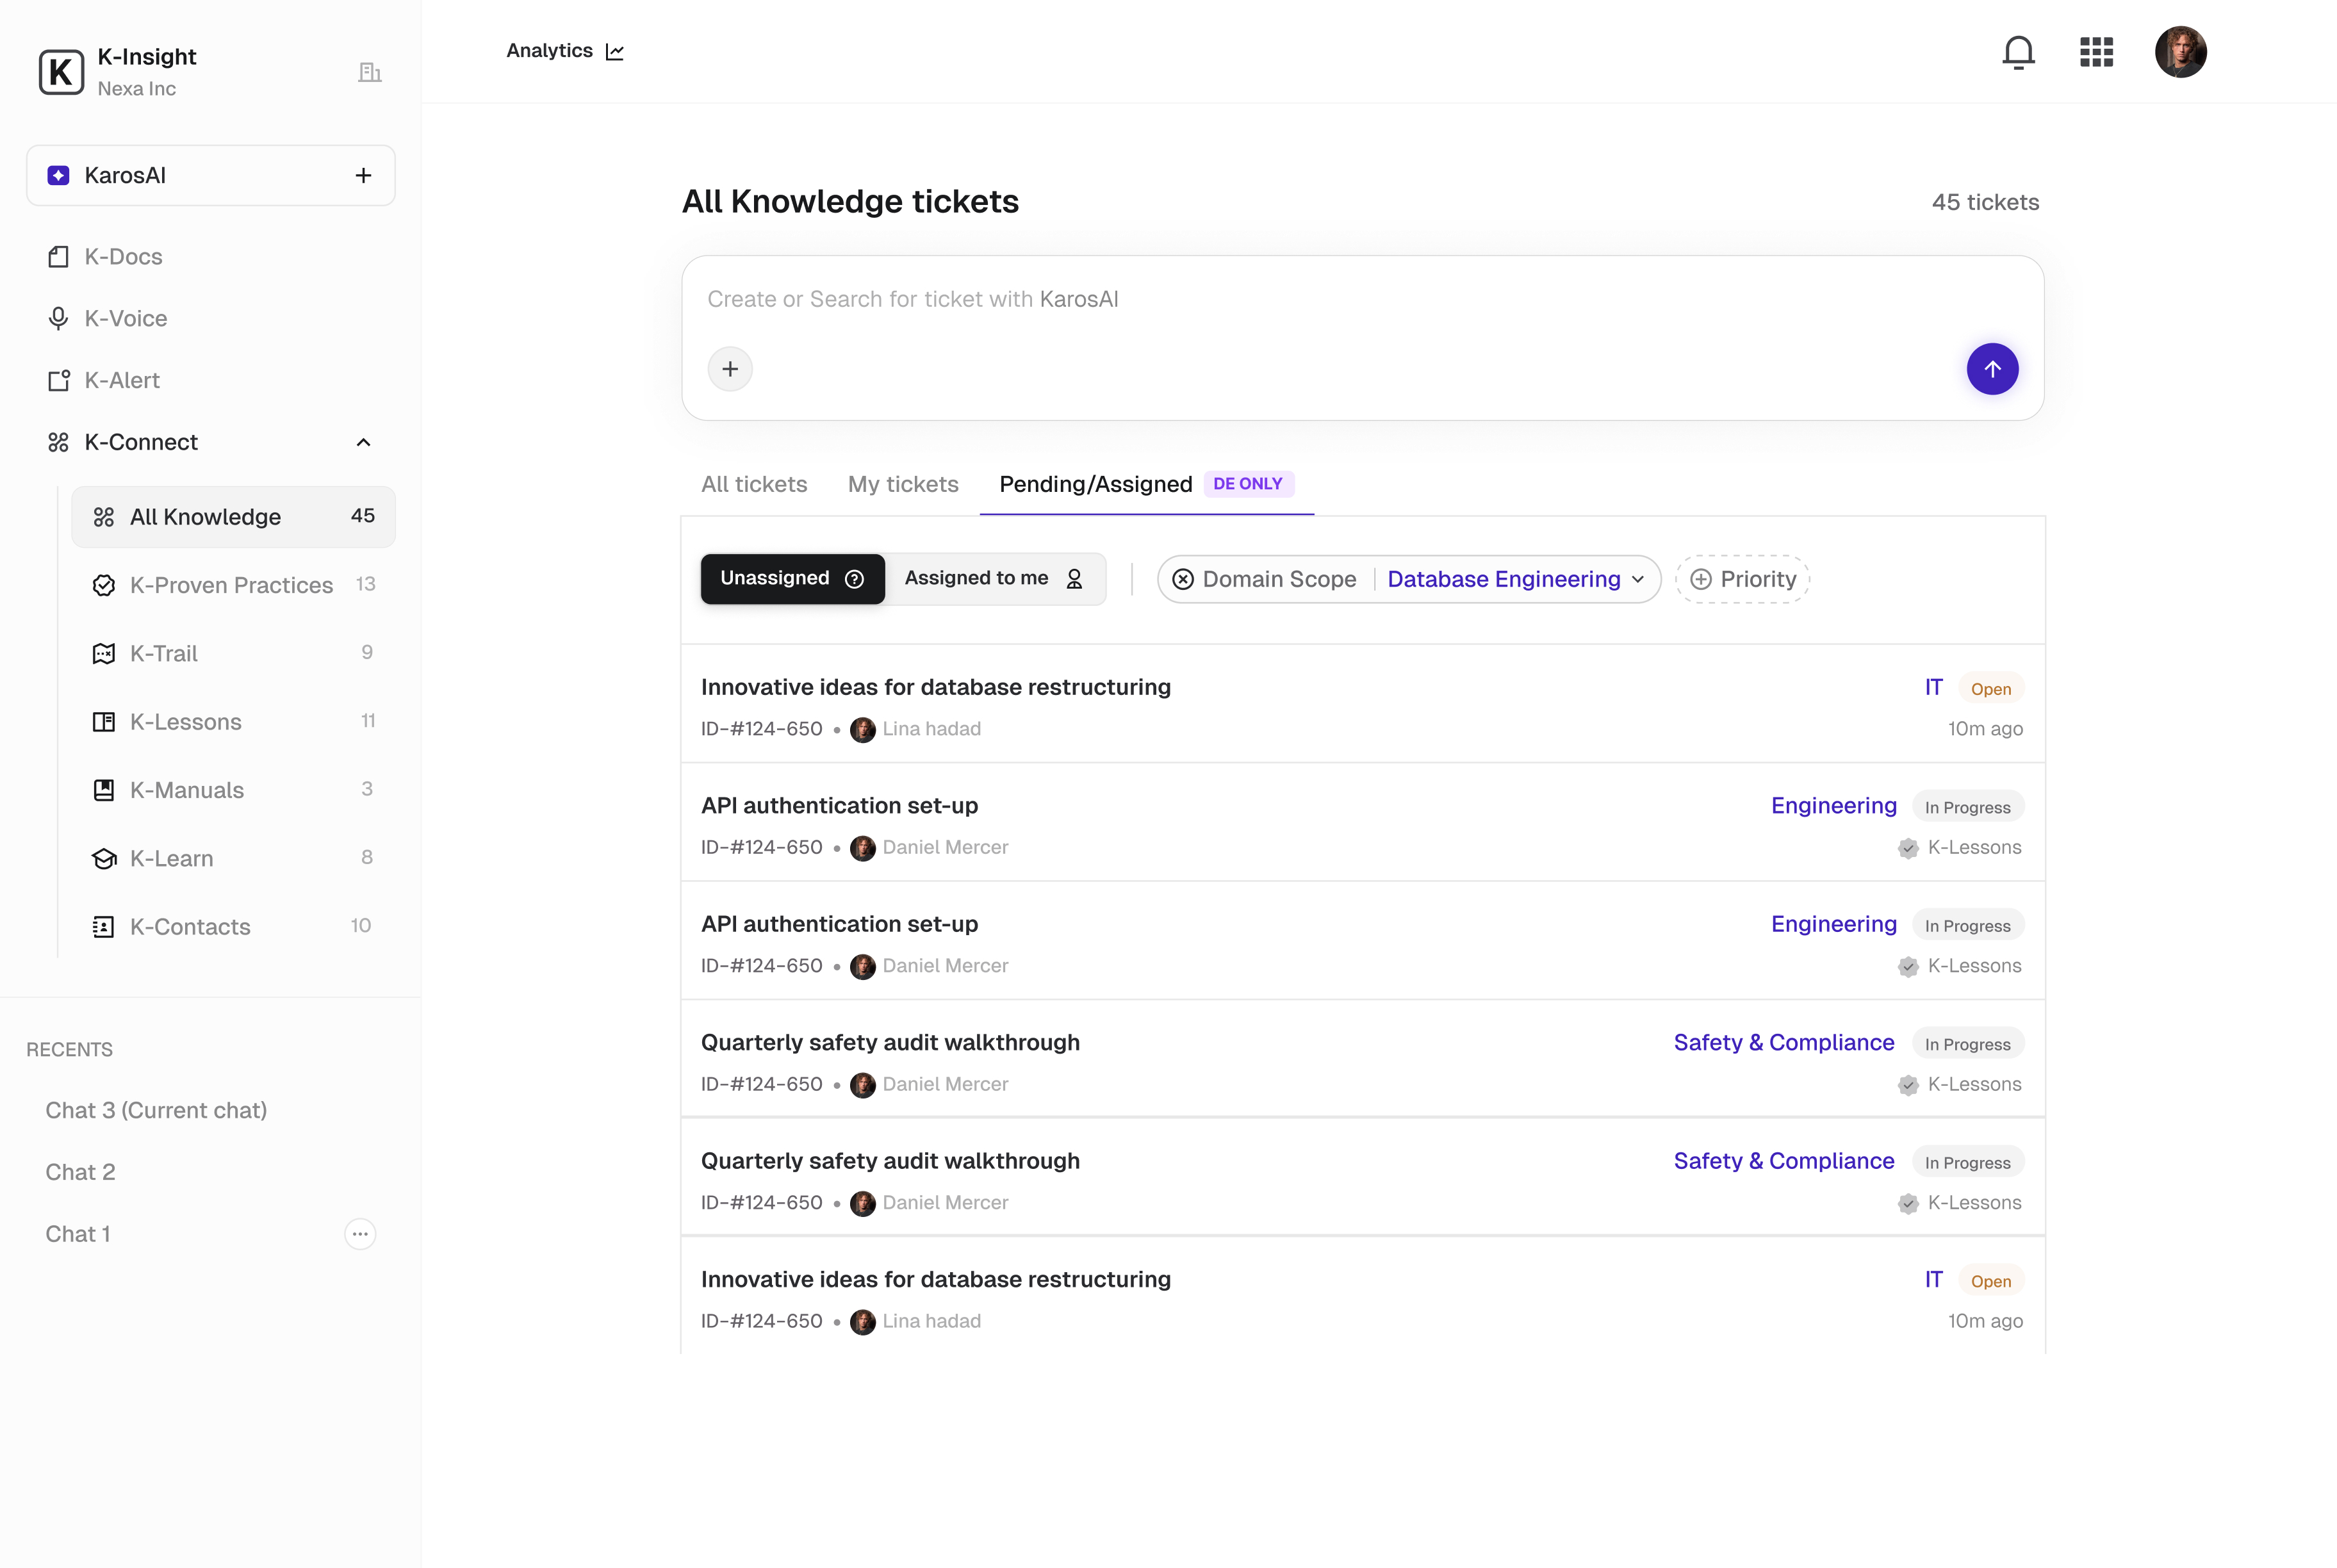
Task: Open K-Learn in the sidebar
Action: pos(233,858)
